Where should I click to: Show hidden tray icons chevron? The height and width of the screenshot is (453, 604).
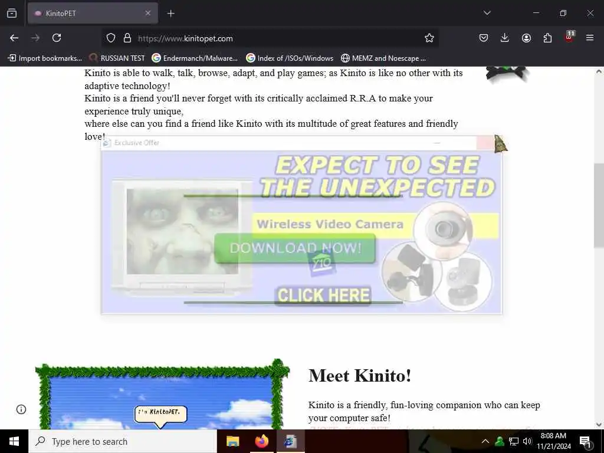tap(485, 441)
